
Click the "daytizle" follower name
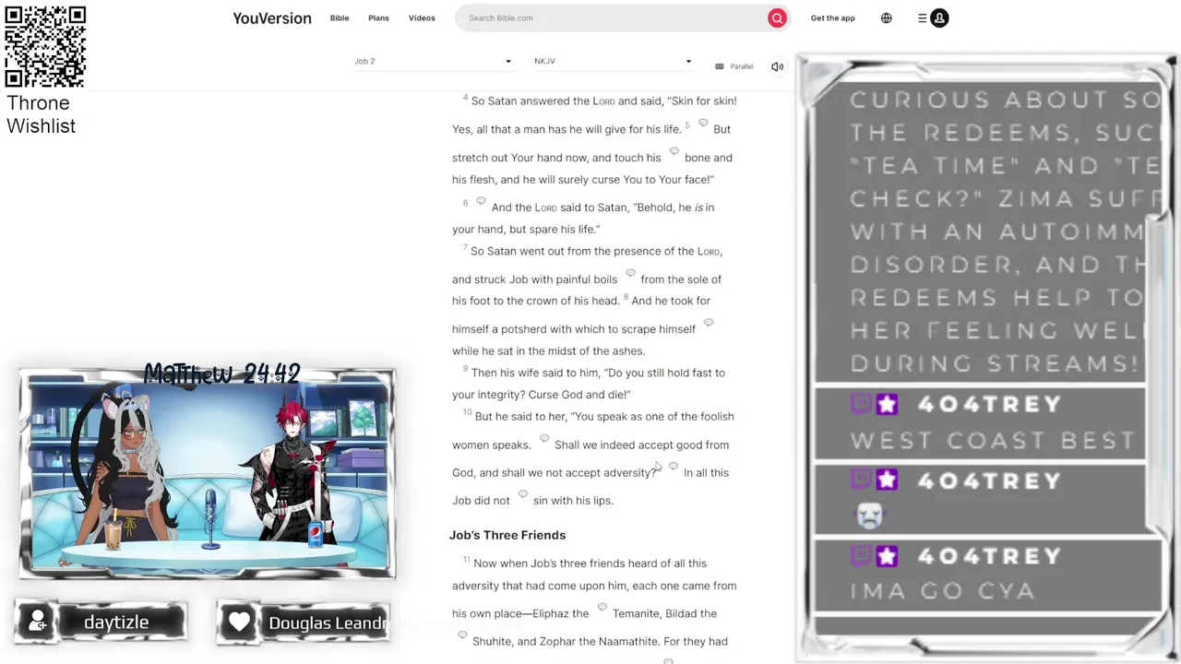116,622
